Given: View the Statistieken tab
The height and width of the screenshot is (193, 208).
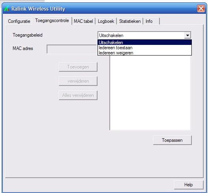Looking at the screenshot, I should pyautogui.click(x=130, y=21).
